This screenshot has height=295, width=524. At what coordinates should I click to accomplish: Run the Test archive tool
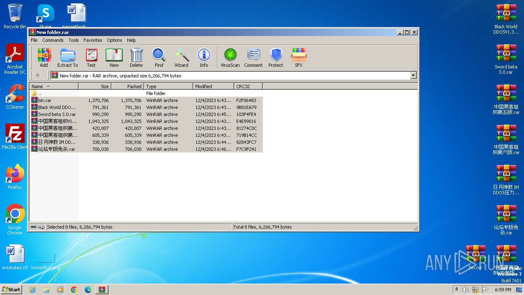[x=91, y=57]
